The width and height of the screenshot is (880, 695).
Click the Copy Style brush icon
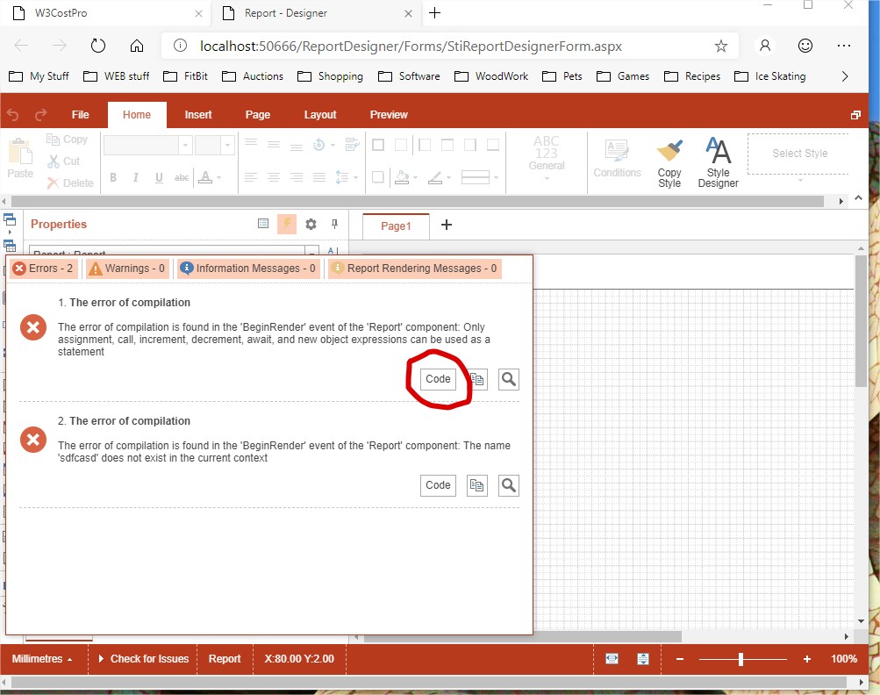point(669,151)
